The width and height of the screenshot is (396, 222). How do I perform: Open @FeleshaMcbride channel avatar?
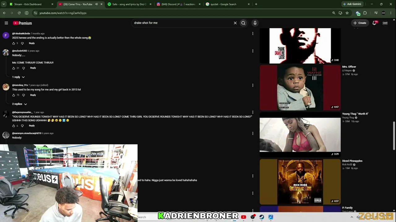pyautogui.click(x=6, y=35)
